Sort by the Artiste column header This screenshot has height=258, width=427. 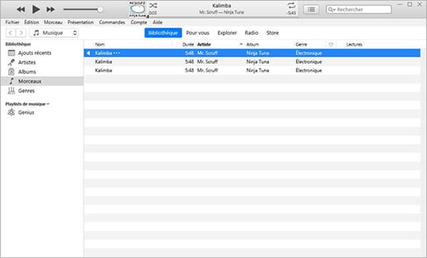click(x=204, y=44)
